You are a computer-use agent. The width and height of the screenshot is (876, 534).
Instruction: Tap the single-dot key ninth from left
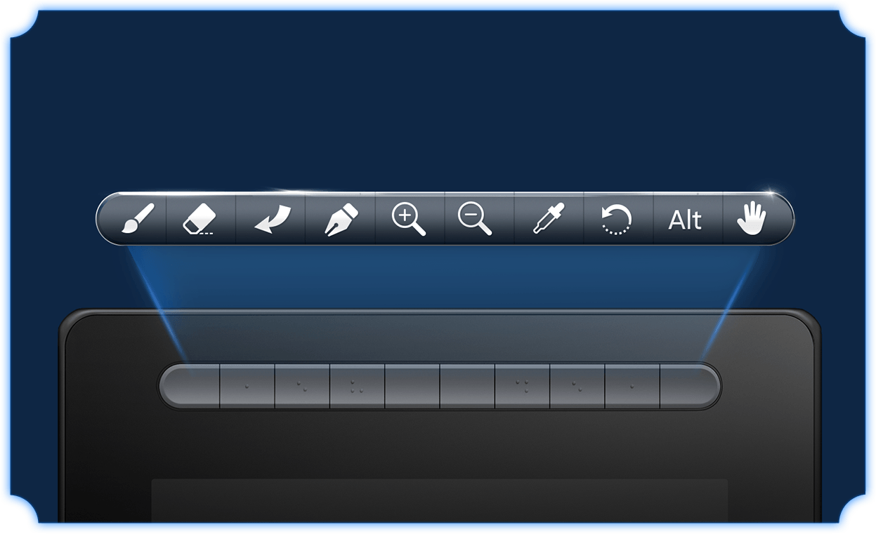632,386
